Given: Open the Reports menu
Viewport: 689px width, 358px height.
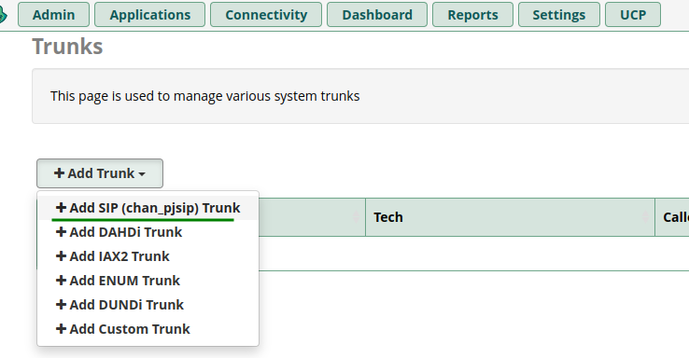Looking at the screenshot, I should 472,15.
